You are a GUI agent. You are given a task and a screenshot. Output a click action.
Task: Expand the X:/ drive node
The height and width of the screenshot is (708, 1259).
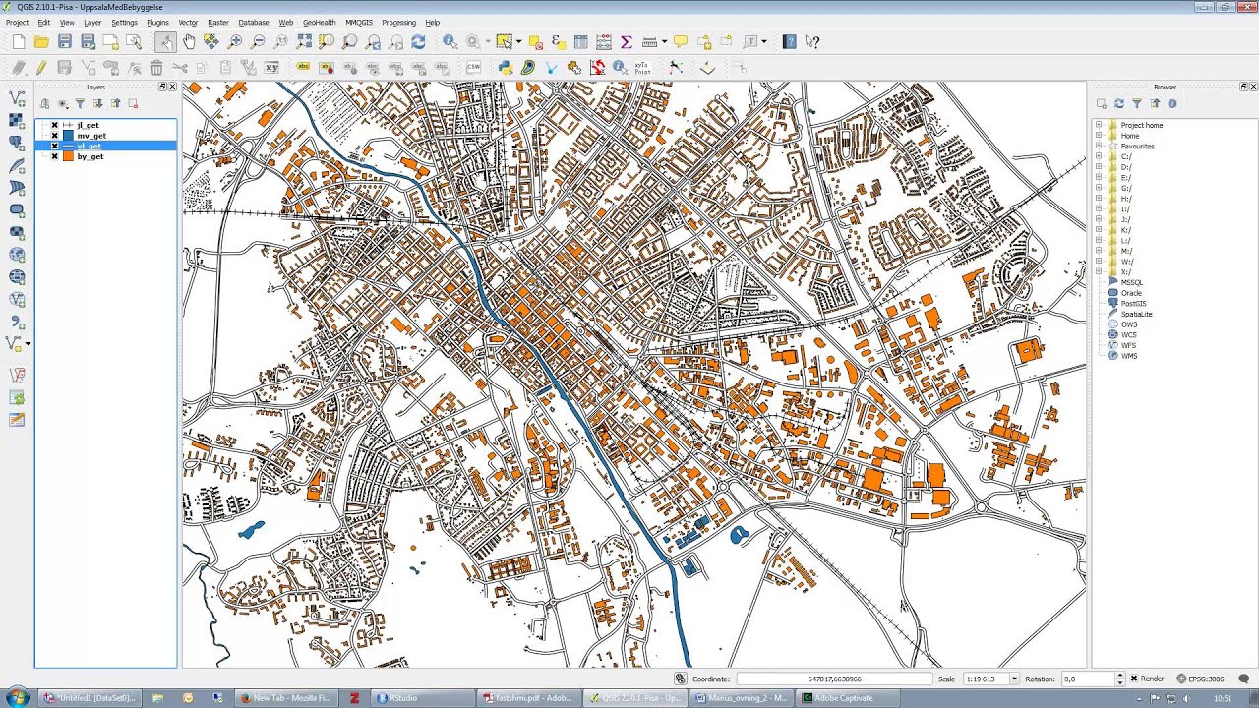point(1099,271)
